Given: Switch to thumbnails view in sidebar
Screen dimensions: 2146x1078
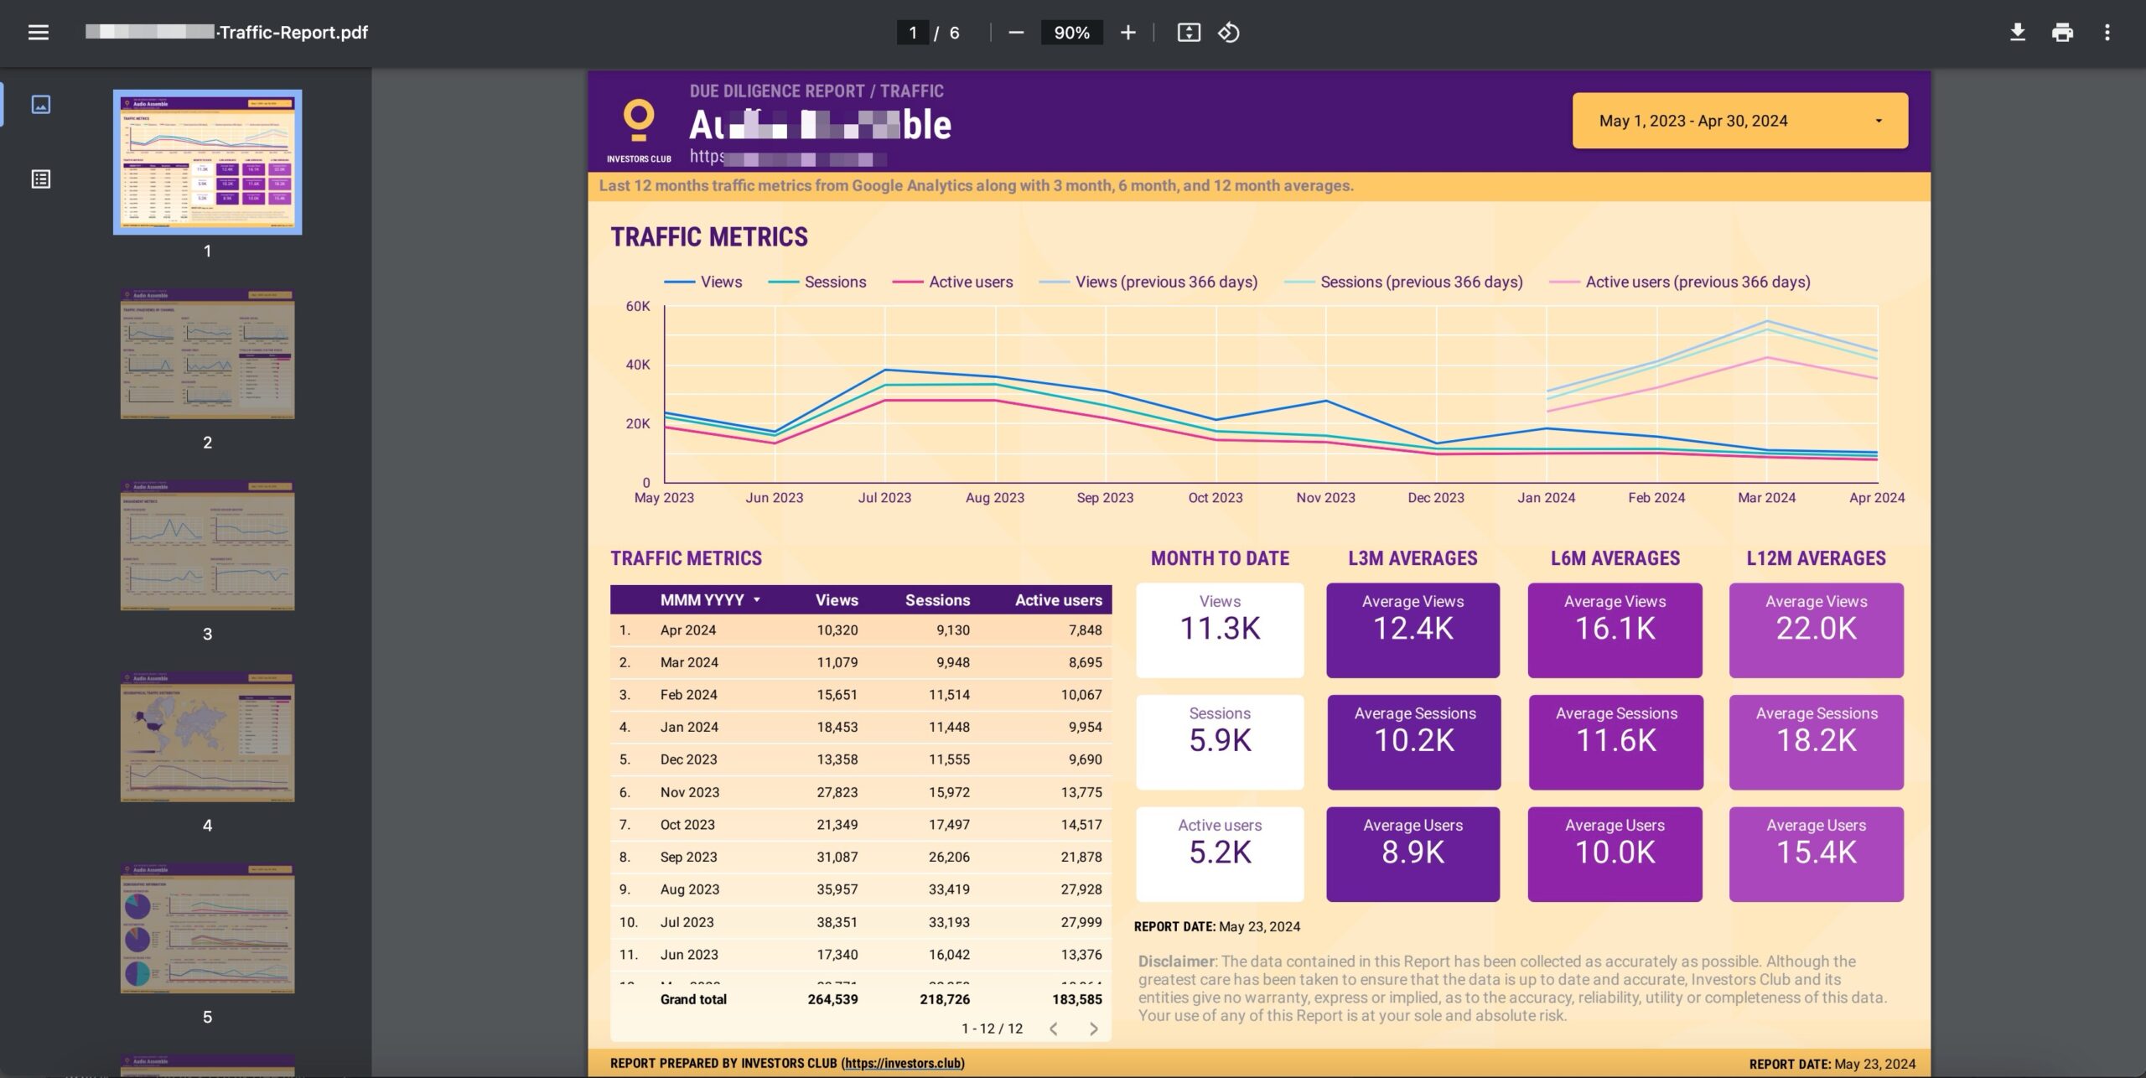Looking at the screenshot, I should click(x=40, y=105).
